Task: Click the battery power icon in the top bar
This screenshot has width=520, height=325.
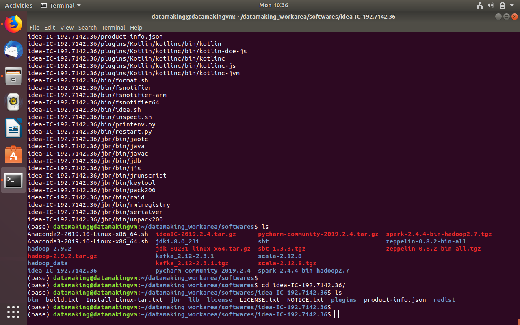Action: click(502, 5)
